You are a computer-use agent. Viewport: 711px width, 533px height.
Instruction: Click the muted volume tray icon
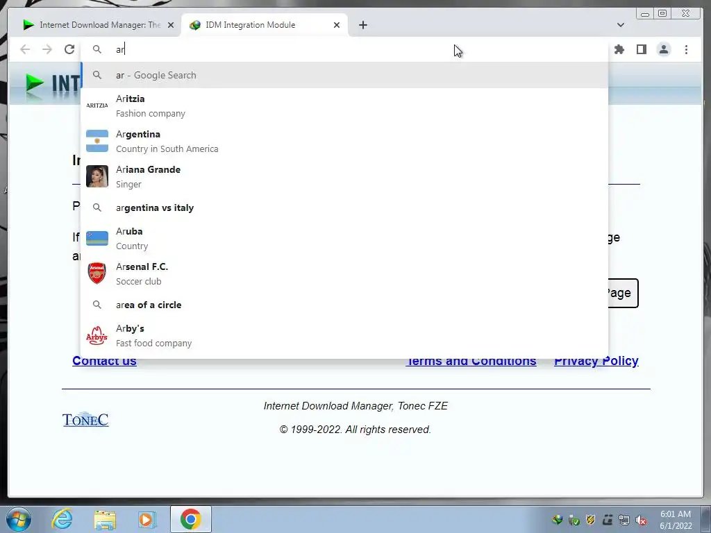point(641,521)
